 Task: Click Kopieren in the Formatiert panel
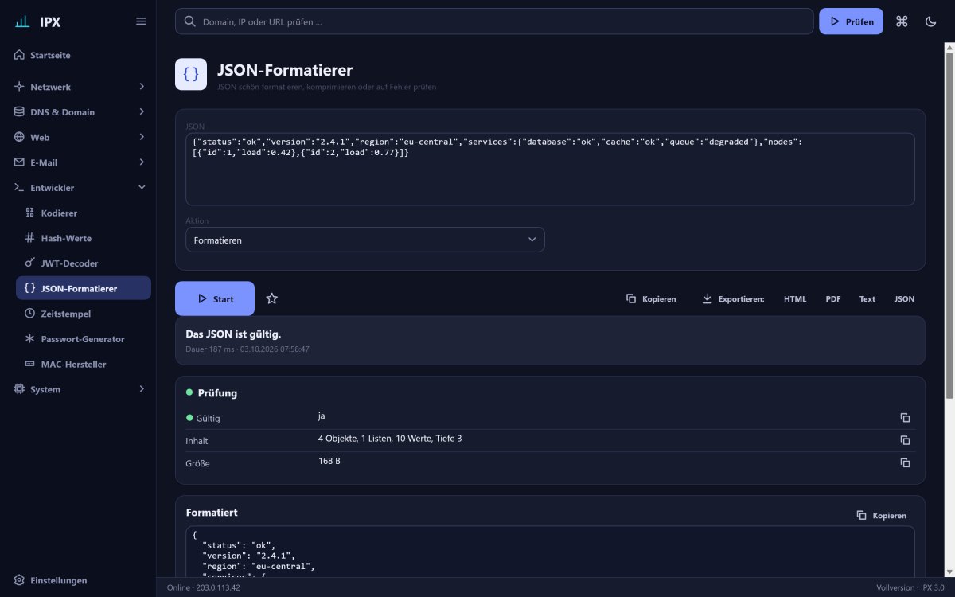coord(882,515)
